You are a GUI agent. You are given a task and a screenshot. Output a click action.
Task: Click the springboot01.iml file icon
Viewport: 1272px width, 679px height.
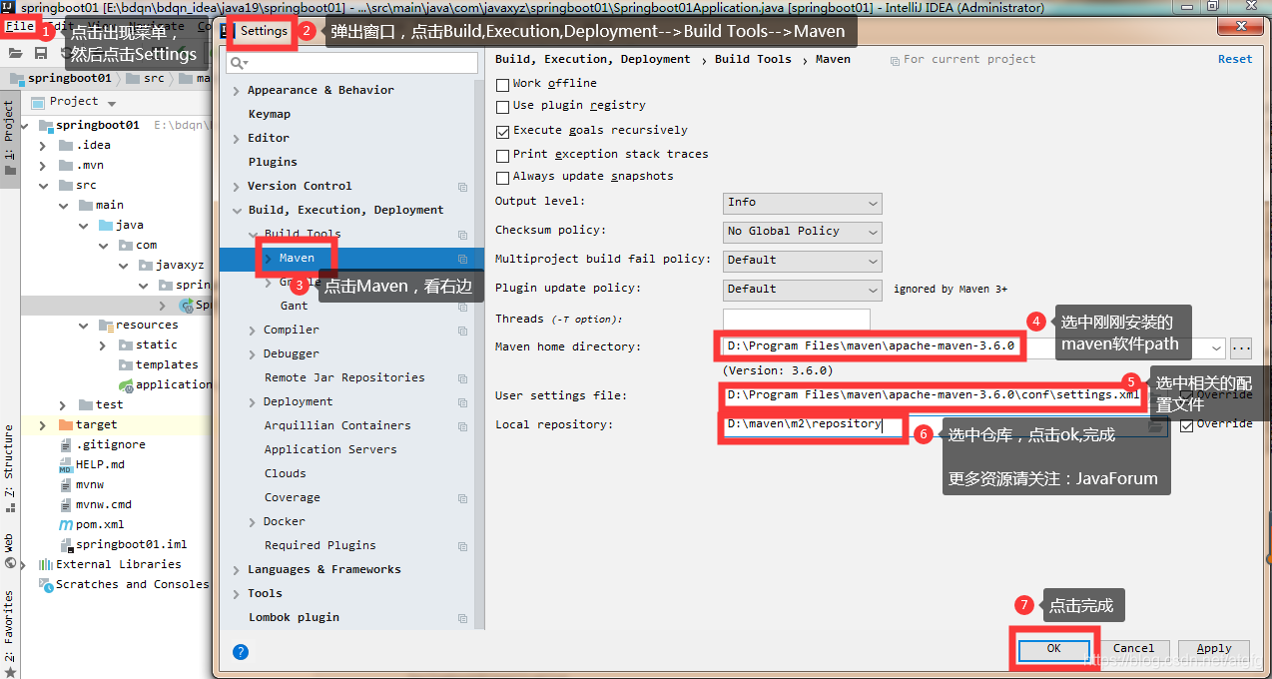point(66,544)
